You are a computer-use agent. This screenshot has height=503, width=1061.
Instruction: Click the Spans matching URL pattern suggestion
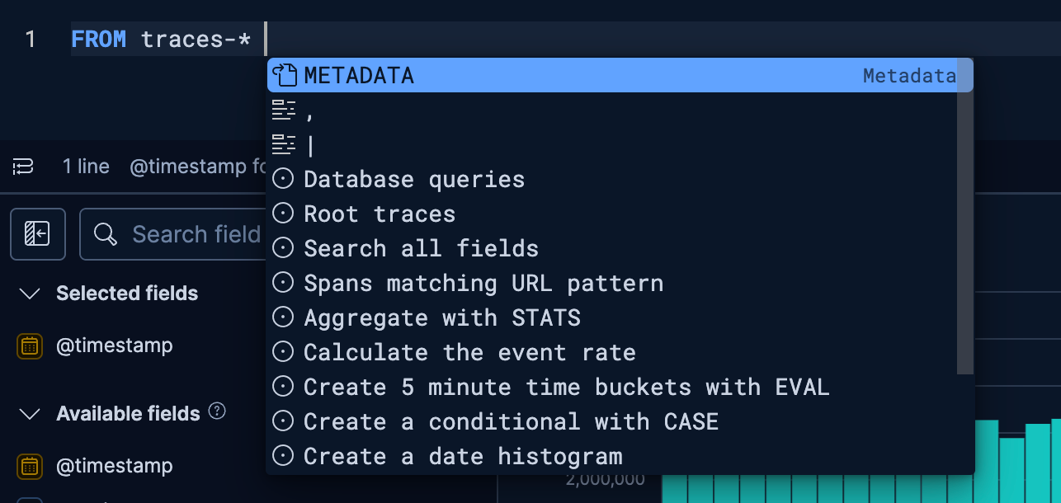(483, 282)
